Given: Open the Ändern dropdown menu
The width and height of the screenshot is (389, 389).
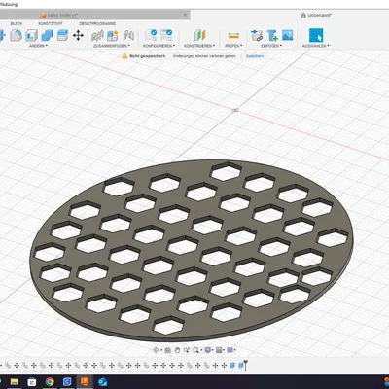Looking at the screenshot, I should pos(38,46).
